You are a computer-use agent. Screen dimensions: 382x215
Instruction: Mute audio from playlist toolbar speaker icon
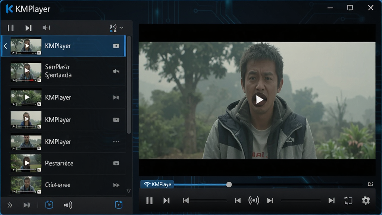point(46,28)
